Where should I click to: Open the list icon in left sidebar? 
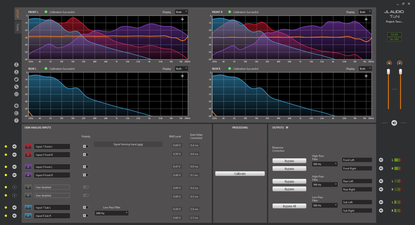tap(17, 94)
